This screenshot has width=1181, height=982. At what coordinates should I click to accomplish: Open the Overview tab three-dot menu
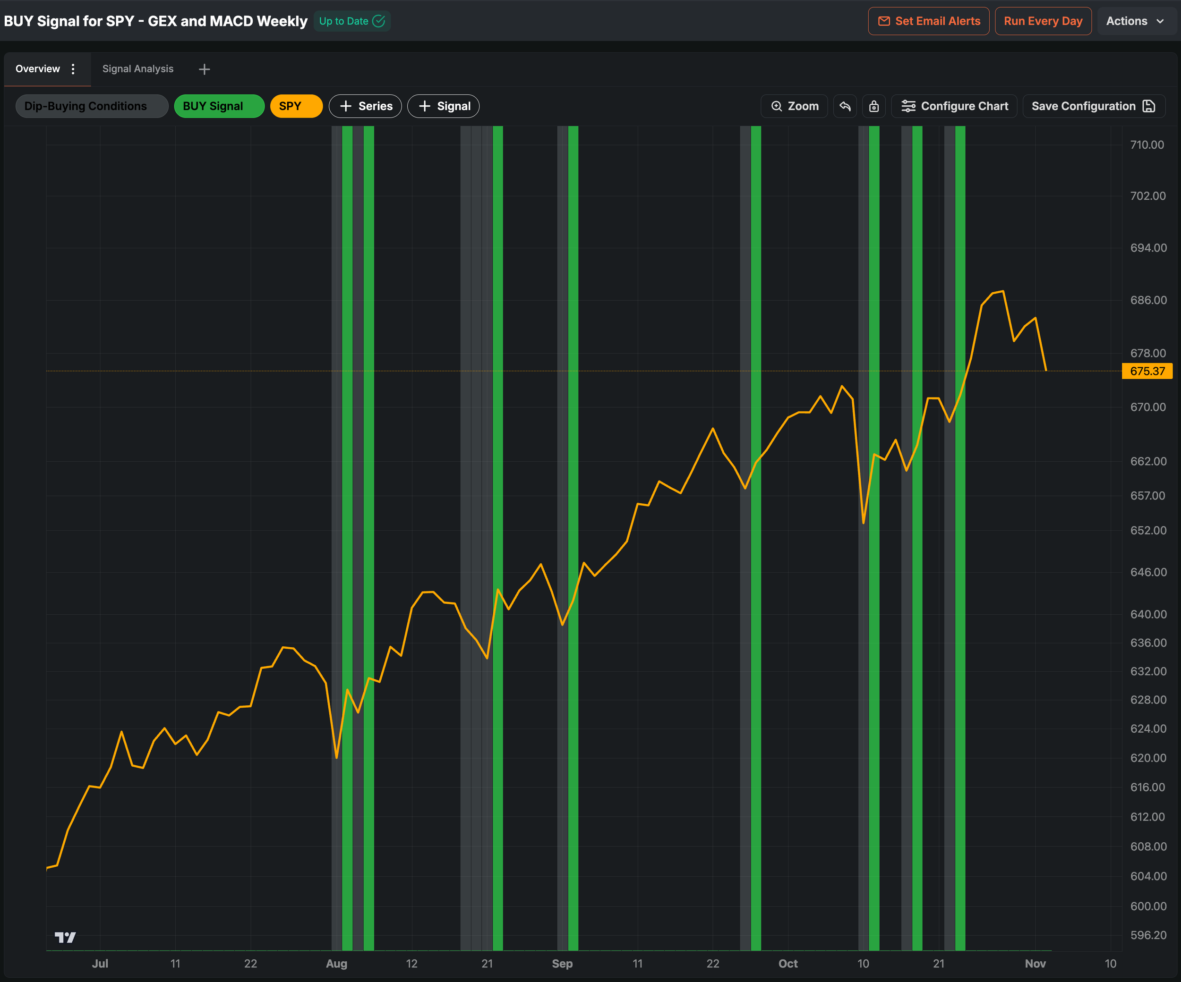coord(73,68)
